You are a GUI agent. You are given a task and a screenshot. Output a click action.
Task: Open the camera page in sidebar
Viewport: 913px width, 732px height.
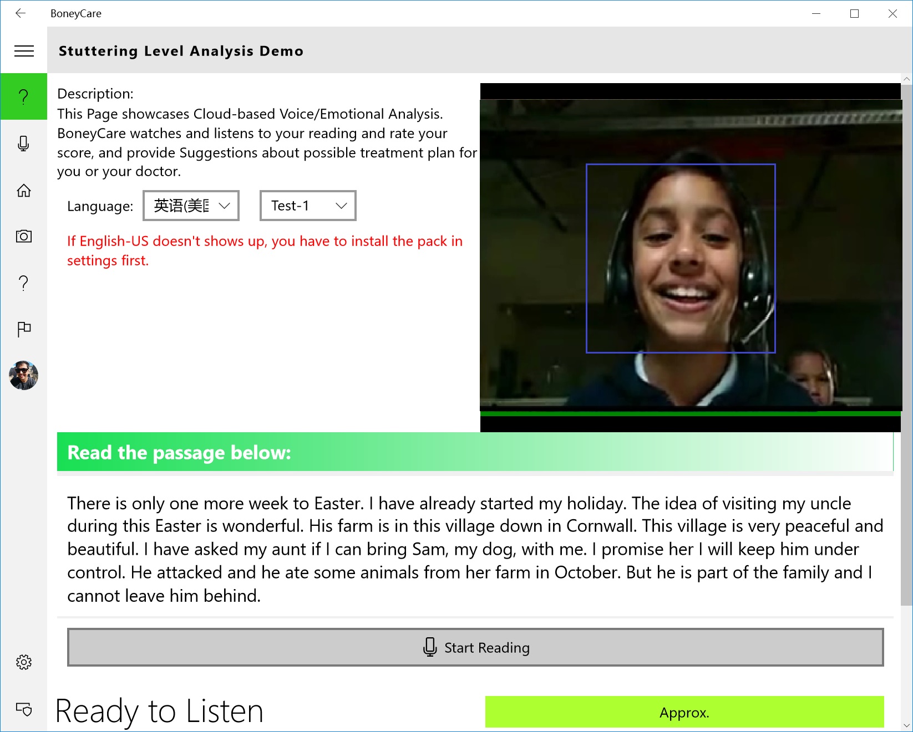(x=24, y=237)
